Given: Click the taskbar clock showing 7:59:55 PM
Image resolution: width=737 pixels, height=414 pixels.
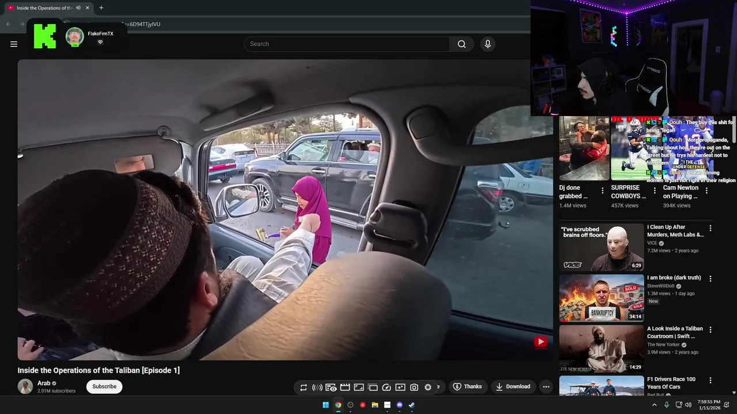Looking at the screenshot, I should click(709, 405).
